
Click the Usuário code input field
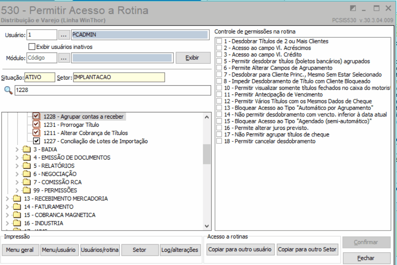(x=42, y=35)
